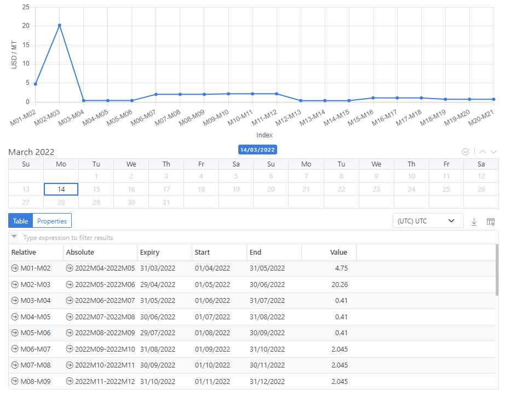
Task: Click the checkmark circle icon above calendar
Action: click(466, 152)
